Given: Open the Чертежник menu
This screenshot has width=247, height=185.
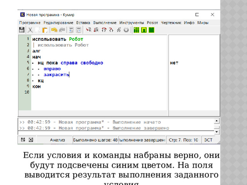Looking at the screenshot, I should click(171, 23).
